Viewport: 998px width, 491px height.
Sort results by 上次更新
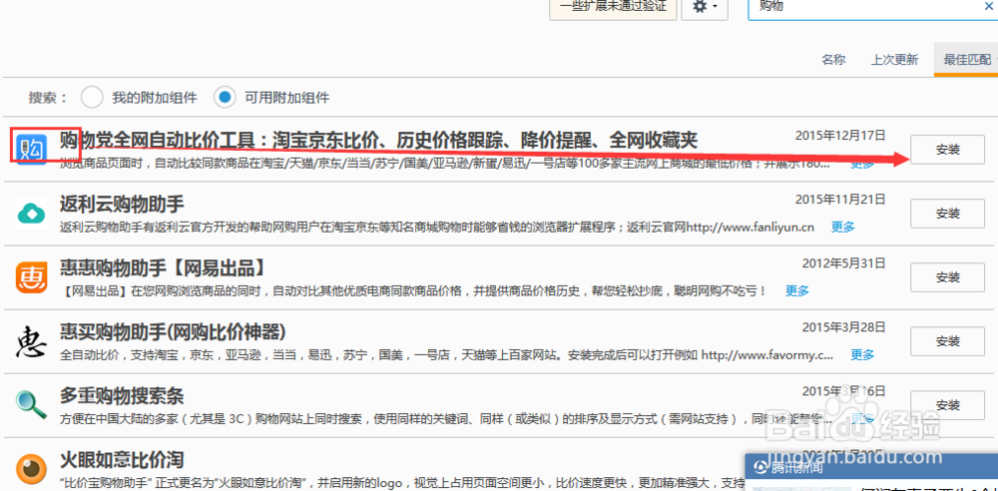pyautogui.click(x=894, y=60)
